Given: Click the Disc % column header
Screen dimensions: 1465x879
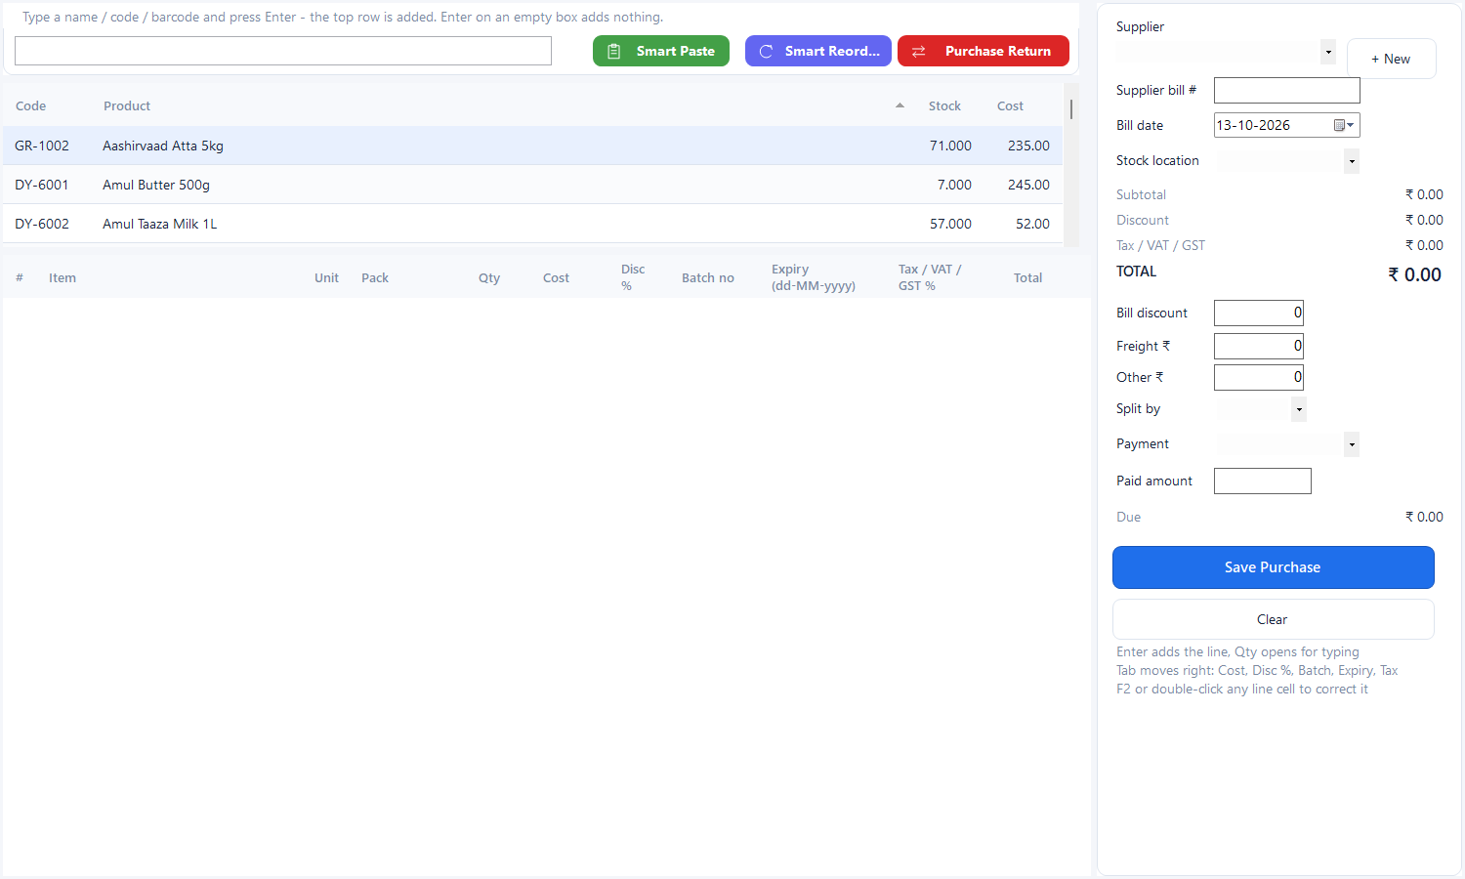Looking at the screenshot, I should coord(633,277).
